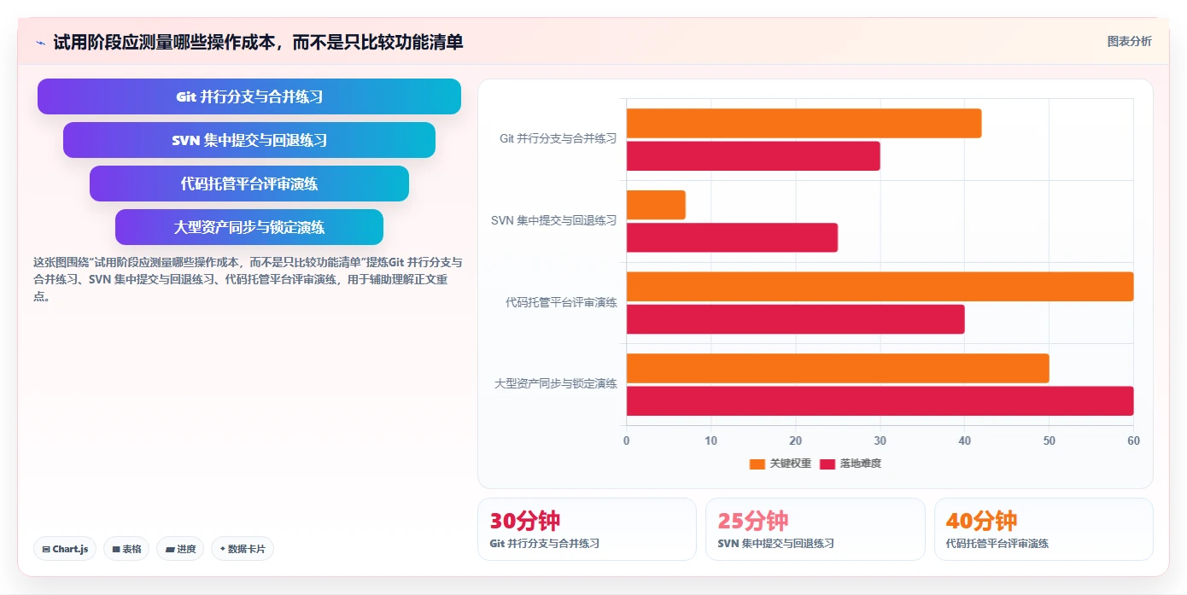Viewport: 1187px width, 595px height.
Task: Click the 25分钟 data card value
Action: [x=752, y=521]
